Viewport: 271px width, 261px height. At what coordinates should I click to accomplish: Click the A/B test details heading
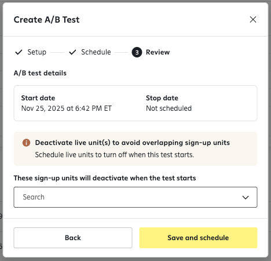(40, 73)
